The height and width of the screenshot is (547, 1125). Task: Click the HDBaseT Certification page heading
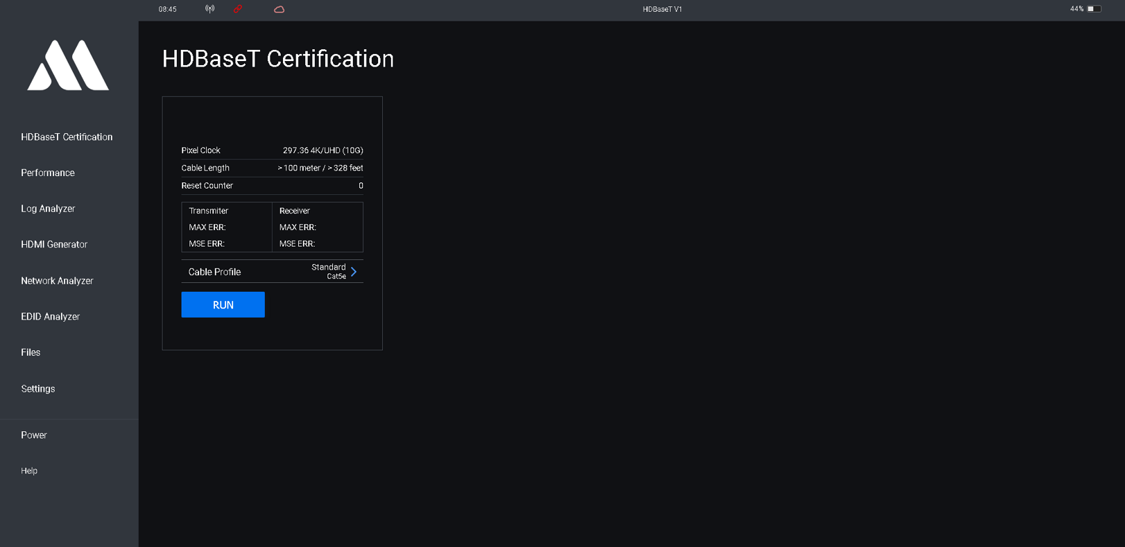pos(278,59)
